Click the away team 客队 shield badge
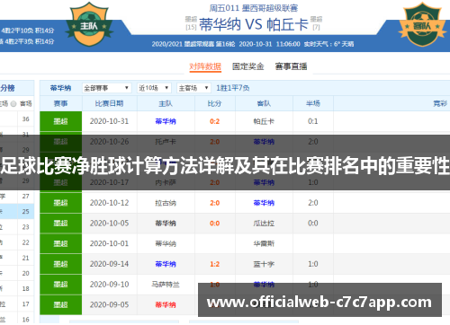Screen dimensions: 450x325 point(422,24)
